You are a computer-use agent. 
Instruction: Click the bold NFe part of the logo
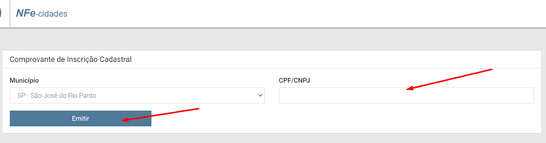26,13
